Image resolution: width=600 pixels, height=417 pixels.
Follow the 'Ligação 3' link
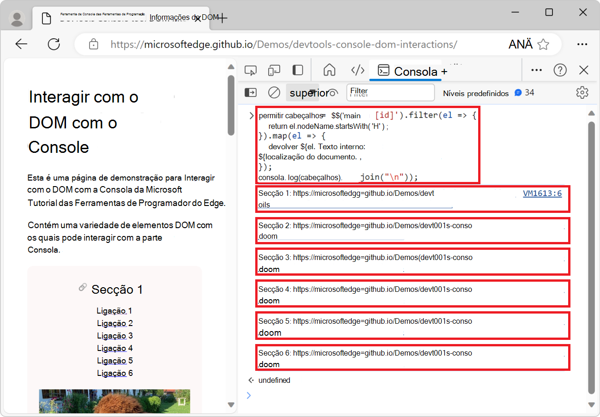coord(114,336)
